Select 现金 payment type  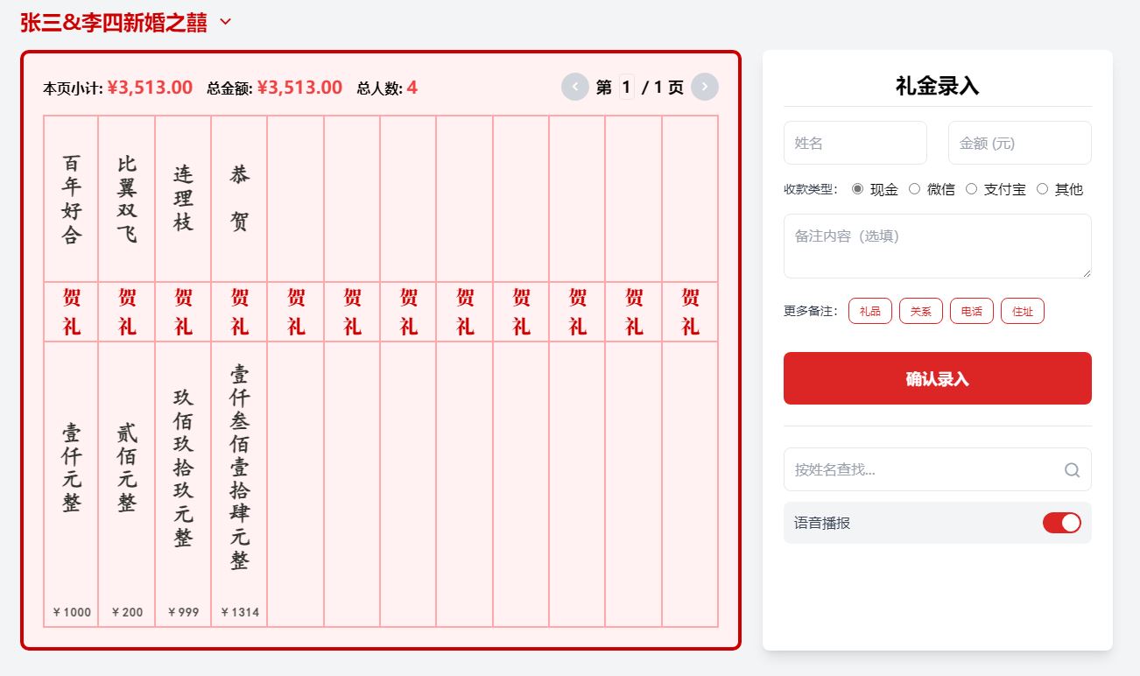857,189
